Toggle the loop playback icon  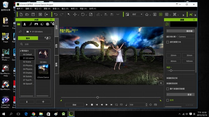tap(116, 105)
